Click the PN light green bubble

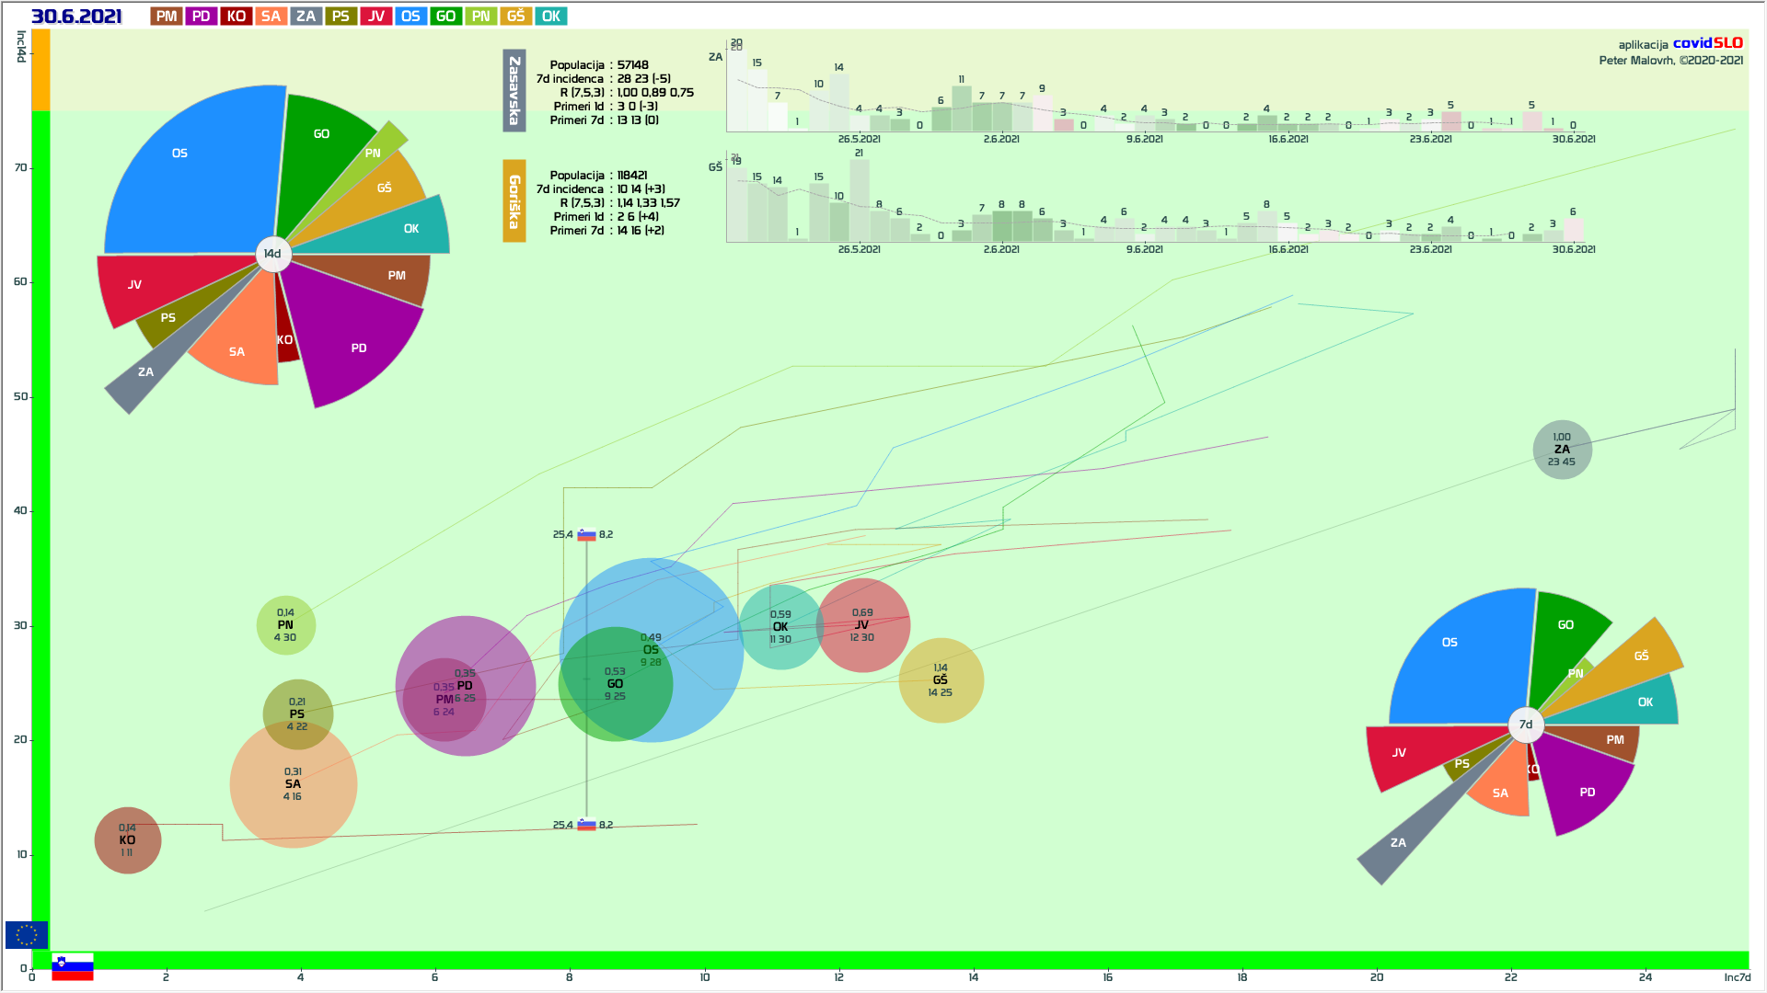pyautogui.click(x=285, y=625)
